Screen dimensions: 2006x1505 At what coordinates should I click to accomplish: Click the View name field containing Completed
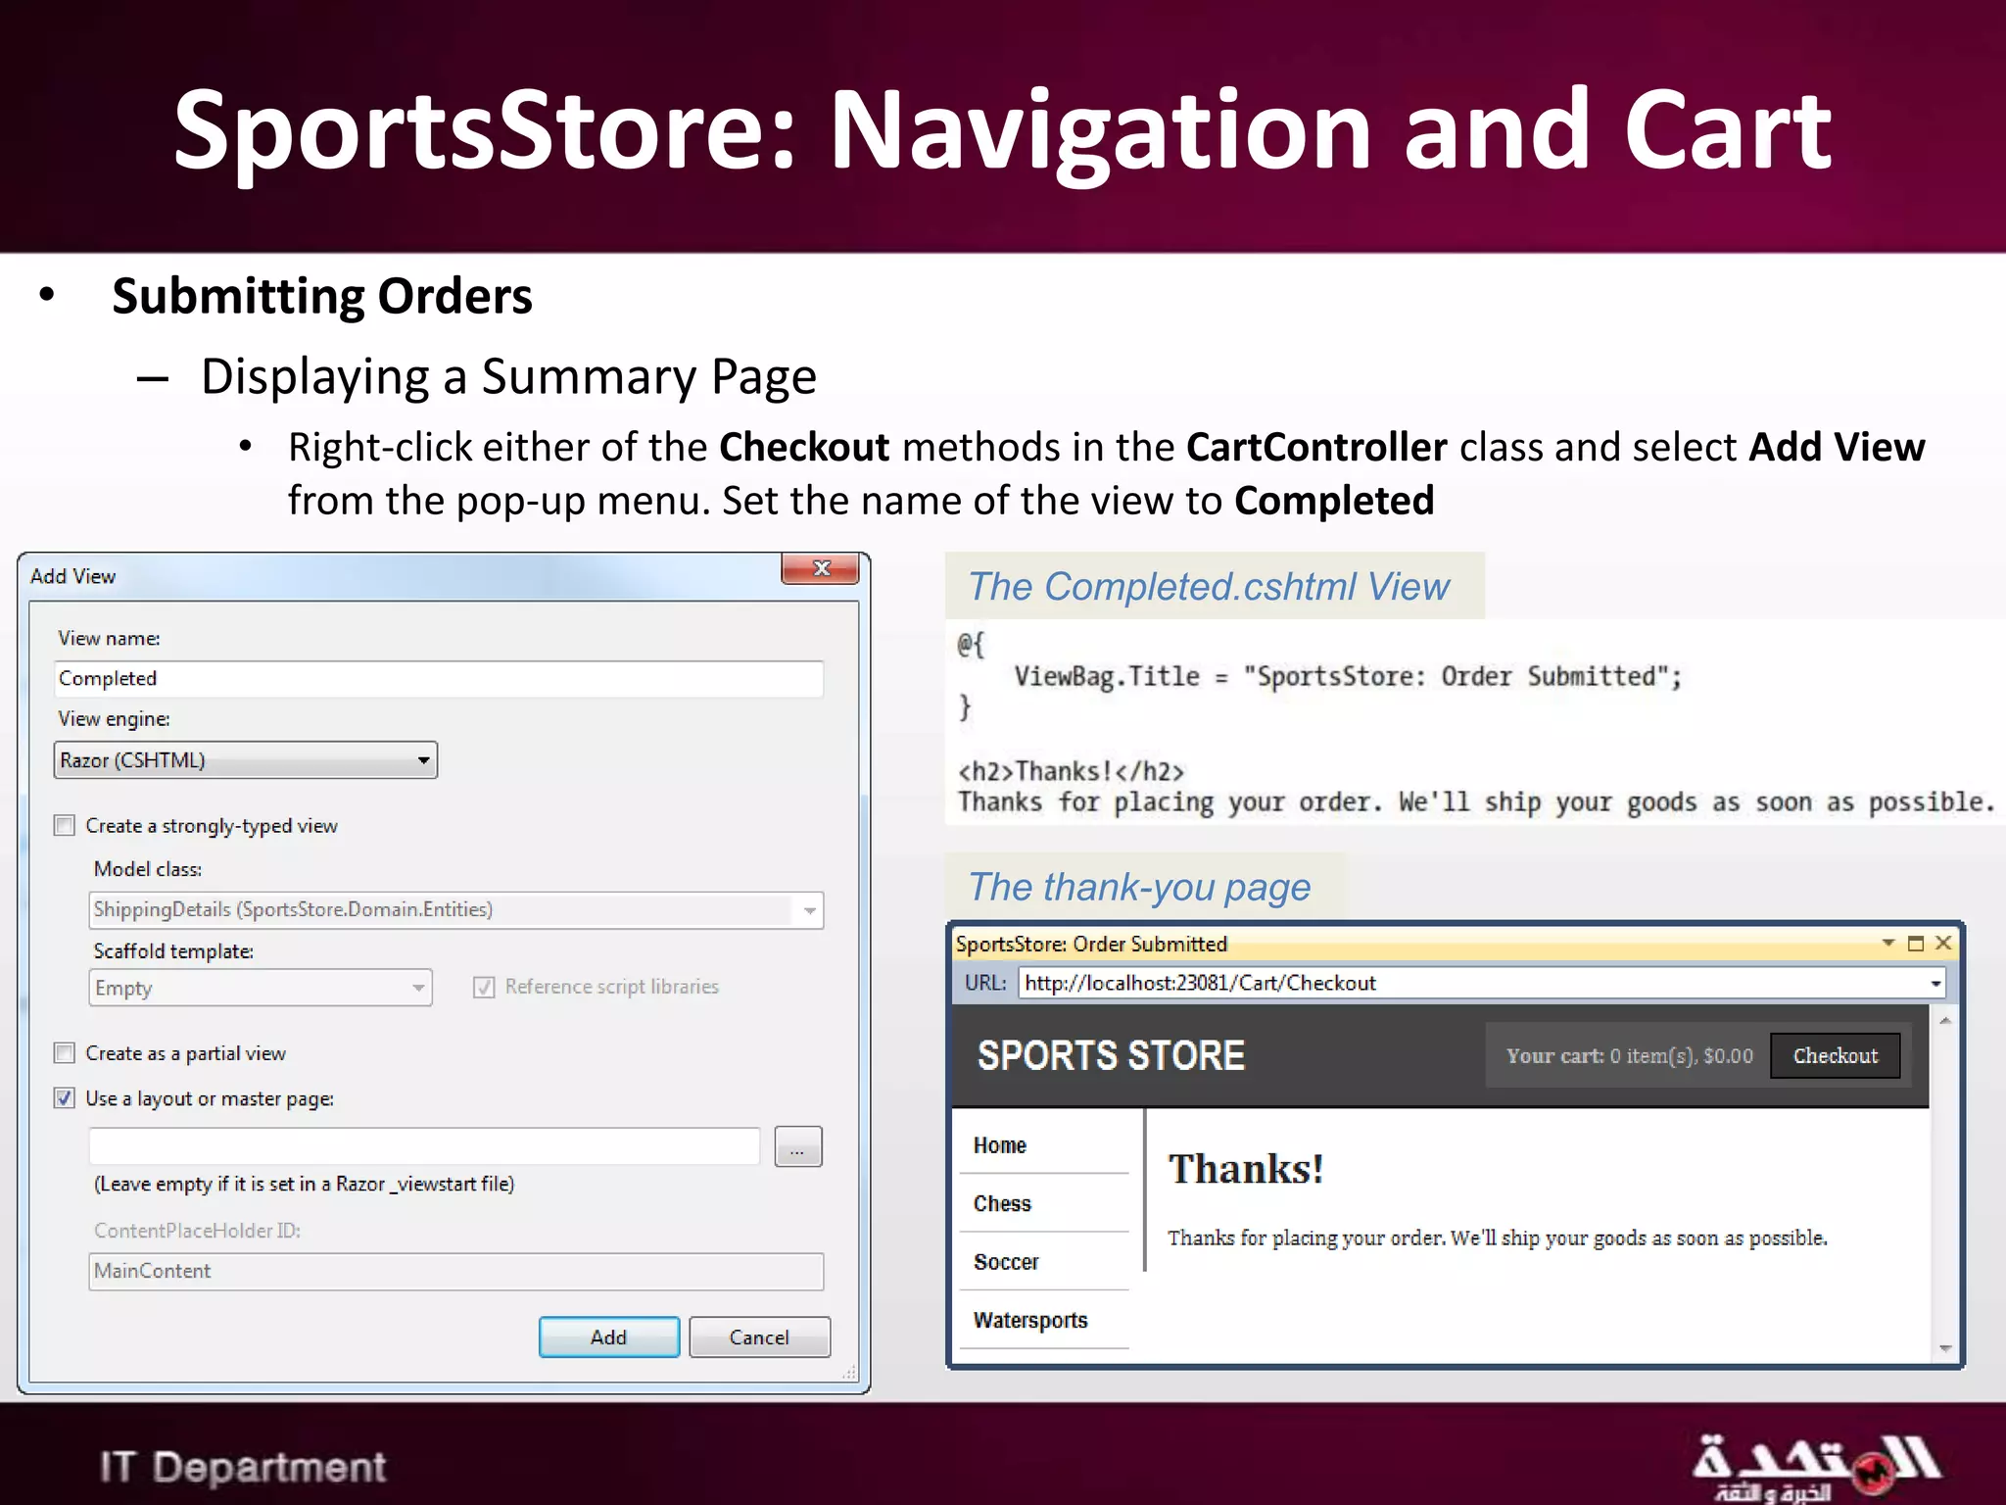(438, 678)
